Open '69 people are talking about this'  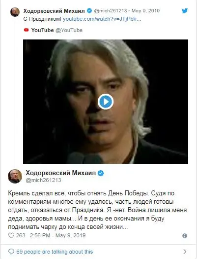55,252
